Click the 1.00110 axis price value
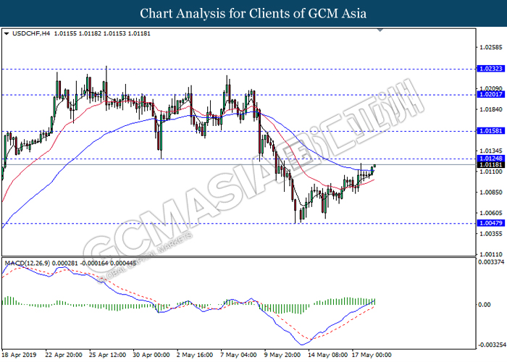 click(x=491, y=254)
